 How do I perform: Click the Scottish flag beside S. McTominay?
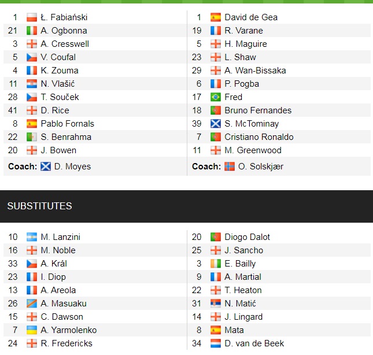pos(216,124)
